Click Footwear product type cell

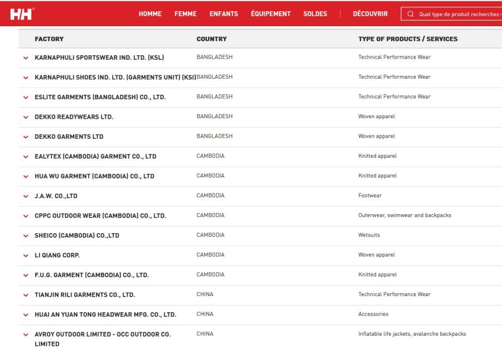[370, 196]
